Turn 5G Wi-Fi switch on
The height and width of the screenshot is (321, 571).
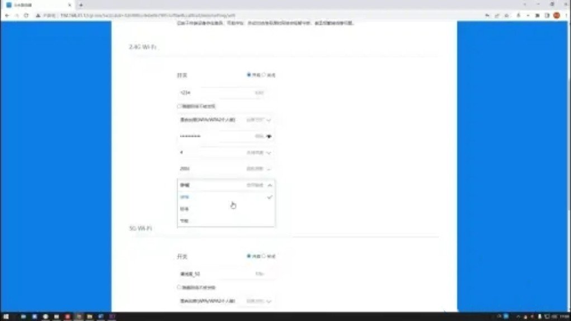coord(249,256)
